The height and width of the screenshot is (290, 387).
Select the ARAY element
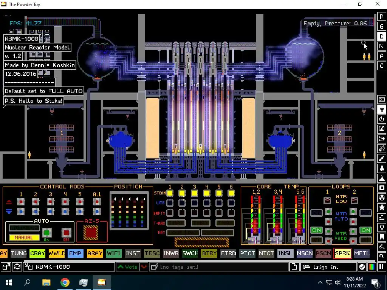(x=95, y=253)
